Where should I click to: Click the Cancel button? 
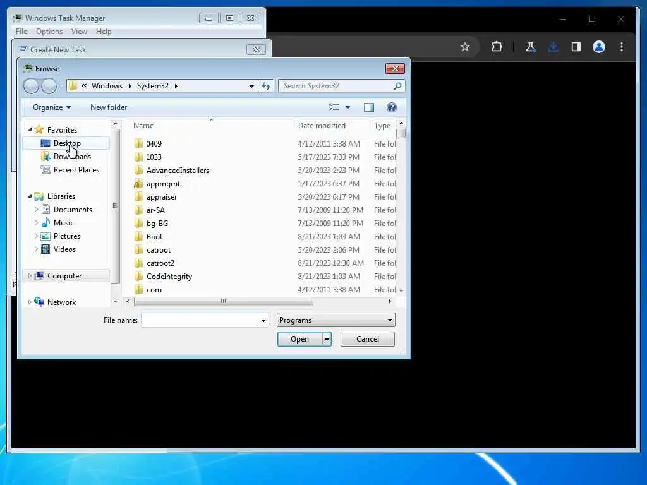click(367, 339)
